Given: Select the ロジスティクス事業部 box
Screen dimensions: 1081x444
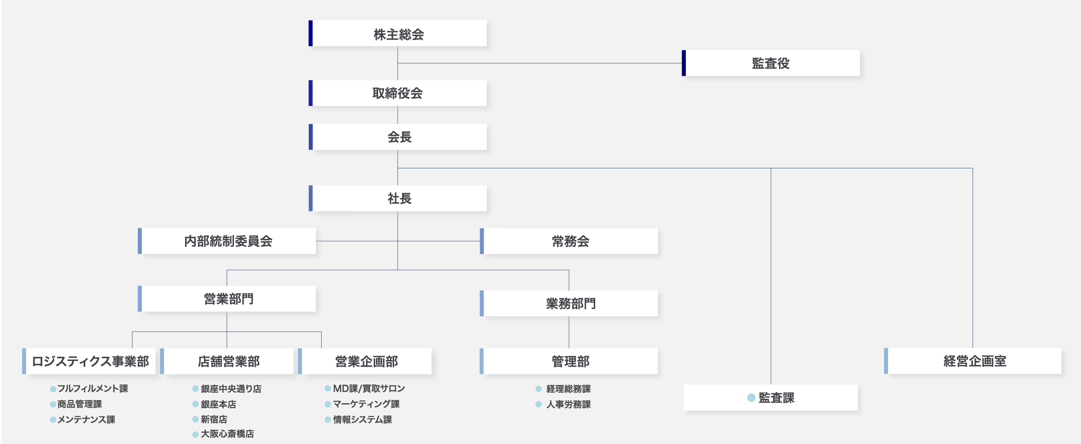Looking at the screenshot, I should [90, 361].
